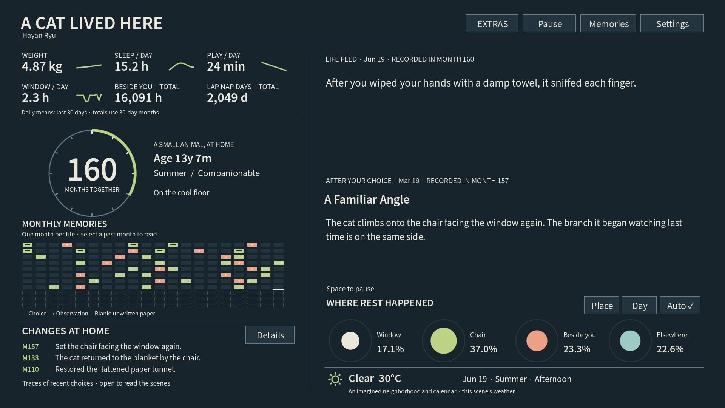Click the Window per day sparkline
Image resolution: width=725 pixels, height=408 pixels.
point(89,98)
